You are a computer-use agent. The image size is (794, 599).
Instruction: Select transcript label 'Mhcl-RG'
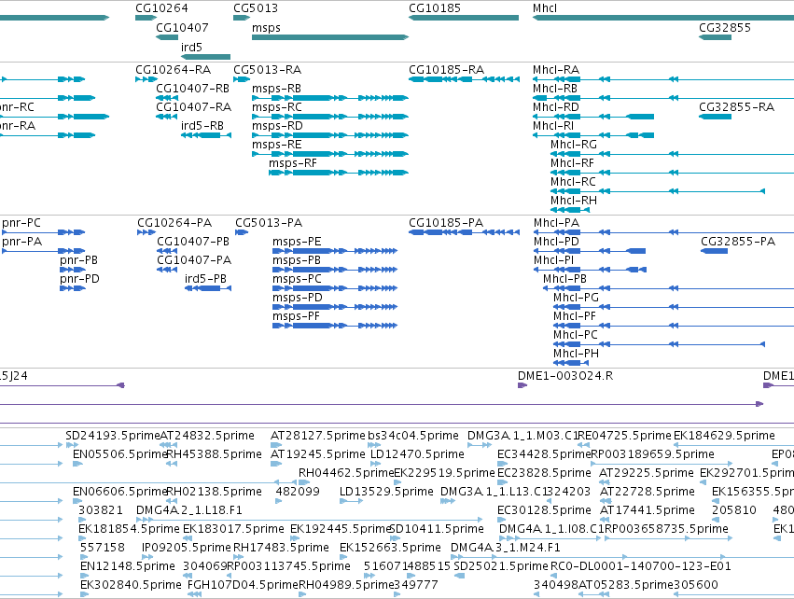click(x=574, y=145)
